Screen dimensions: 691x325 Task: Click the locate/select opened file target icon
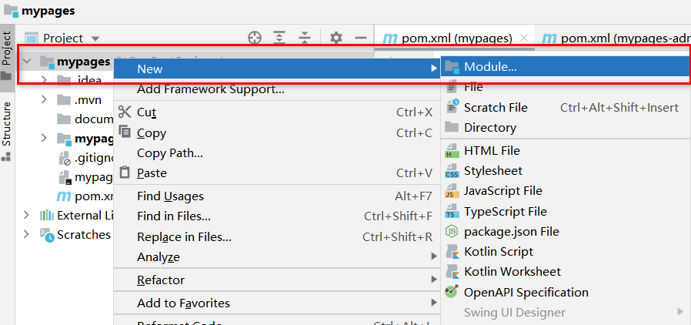255,38
